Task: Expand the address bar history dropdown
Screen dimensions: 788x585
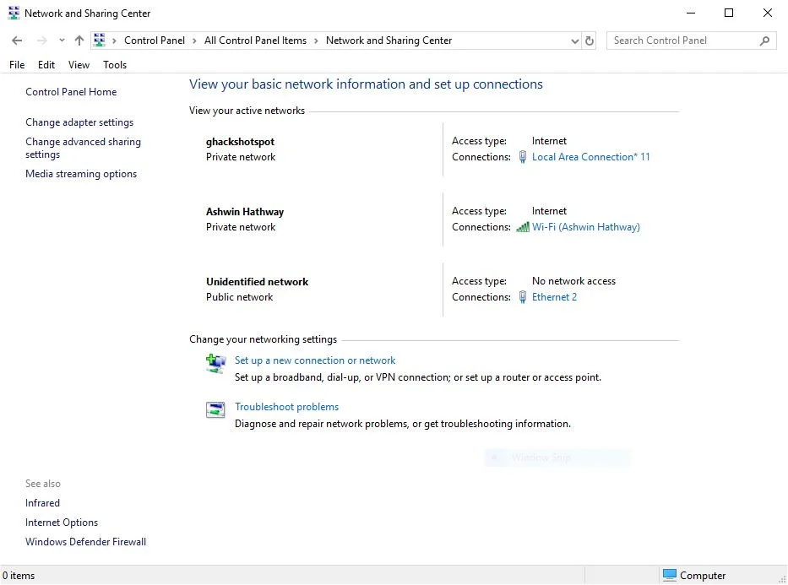Action: coord(575,41)
